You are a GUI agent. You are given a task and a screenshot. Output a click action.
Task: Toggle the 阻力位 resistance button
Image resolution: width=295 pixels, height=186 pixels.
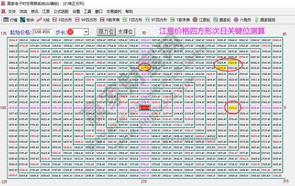pos(106,32)
